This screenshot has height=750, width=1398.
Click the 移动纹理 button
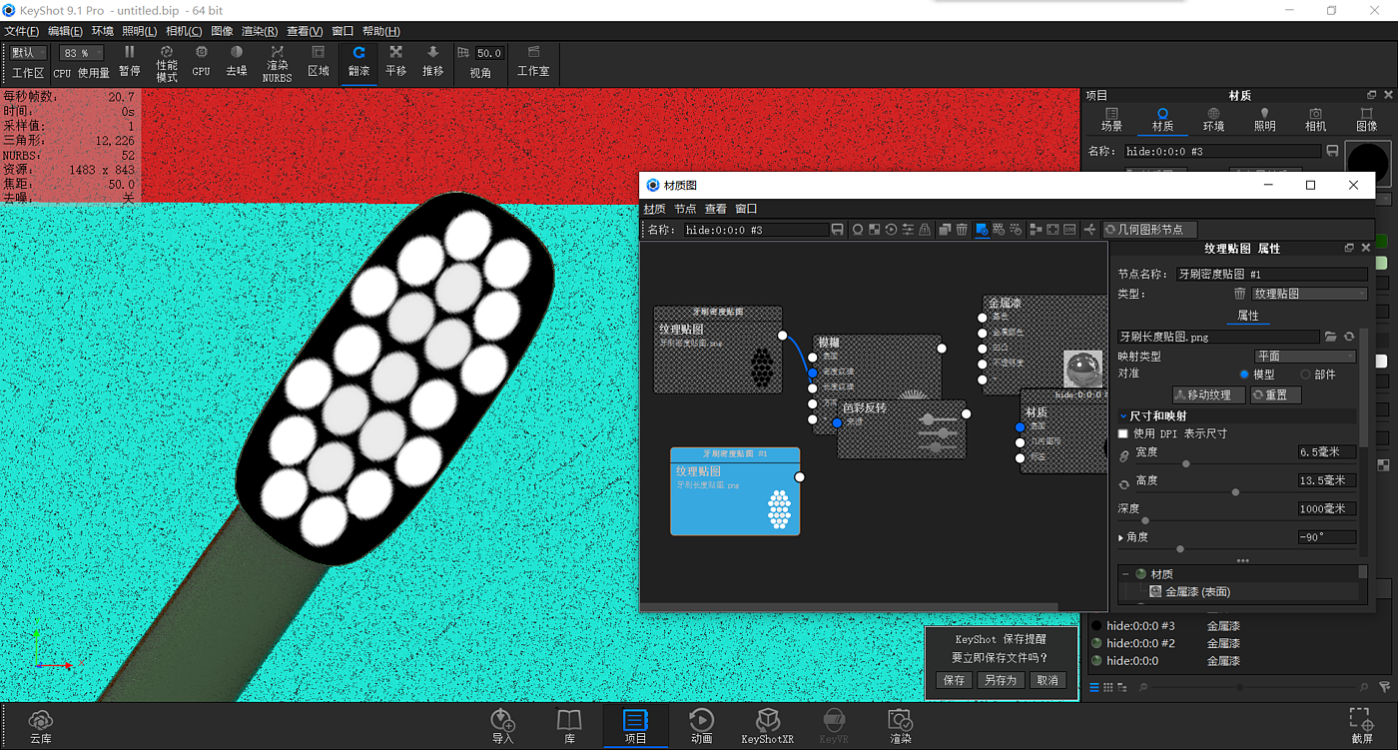[1208, 394]
